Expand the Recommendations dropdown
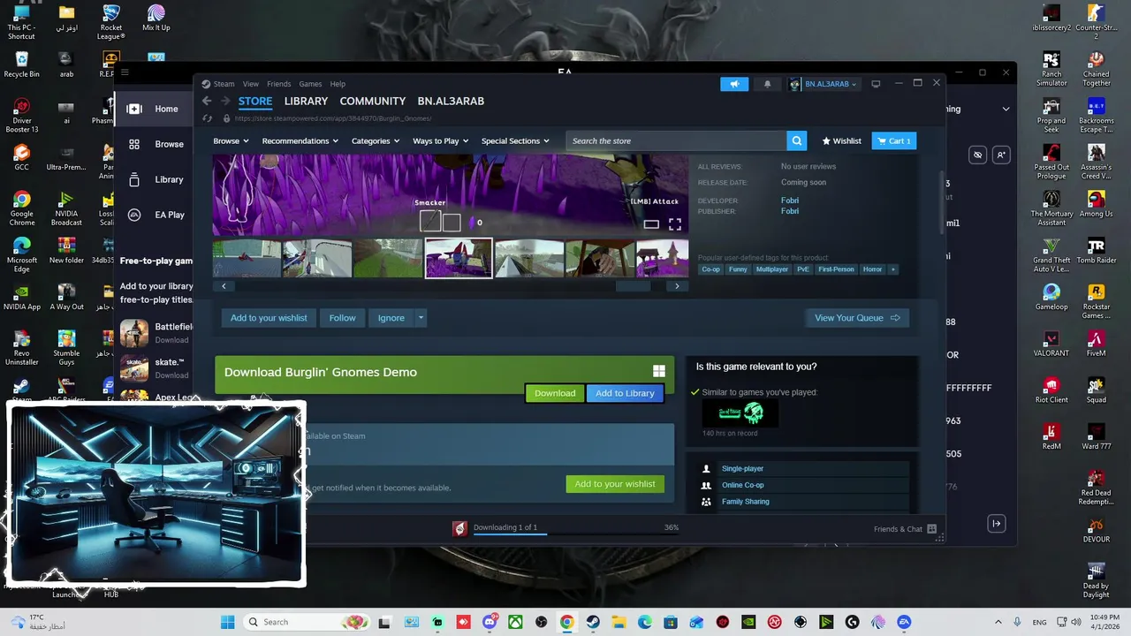The width and height of the screenshot is (1131, 636). pyautogui.click(x=300, y=140)
